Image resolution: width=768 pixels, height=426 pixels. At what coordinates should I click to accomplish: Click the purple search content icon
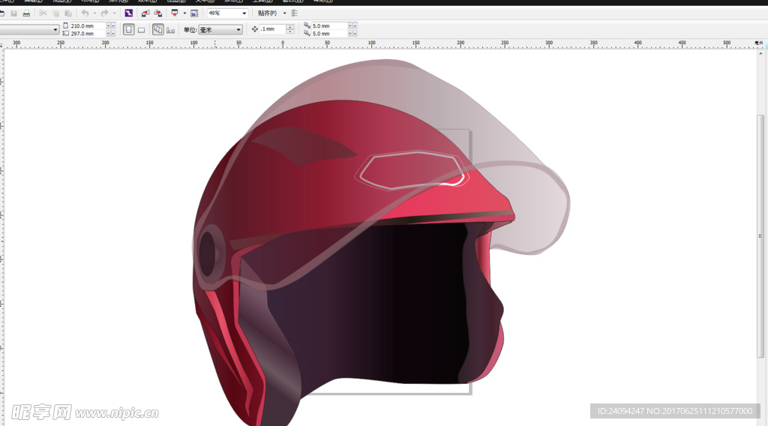(129, 13)
